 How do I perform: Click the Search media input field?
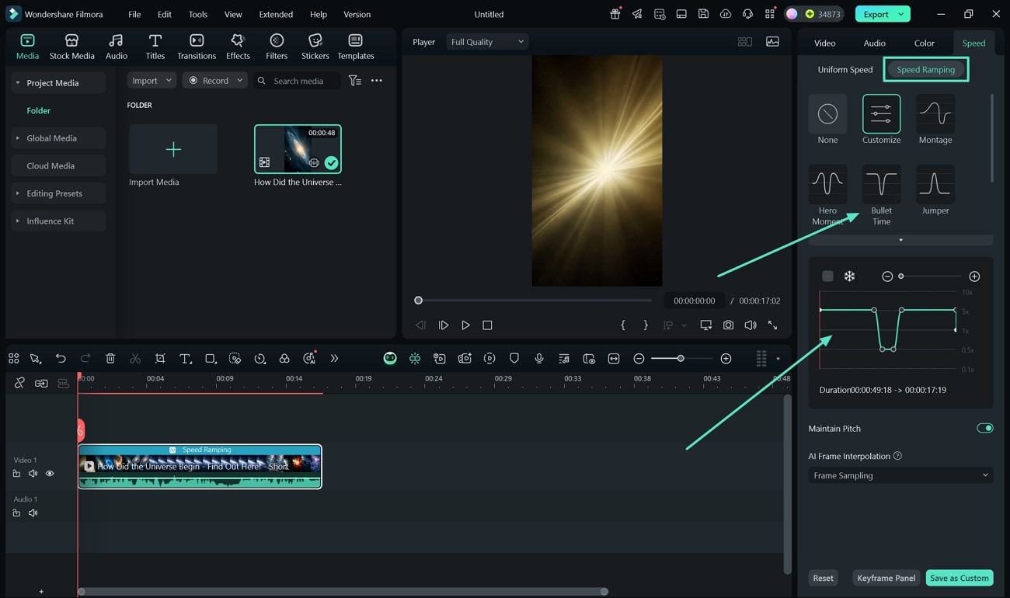click(299, 81)
